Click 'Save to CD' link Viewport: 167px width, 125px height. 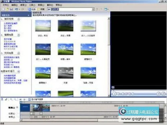(8, 60)
